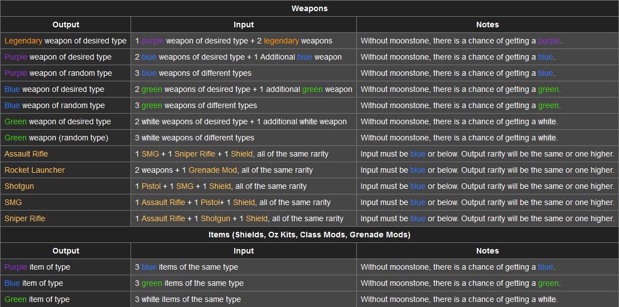The height and width of the screenshot is (307, 619).
Task: Click the Shotgun output link
Action: coord(19,186)
